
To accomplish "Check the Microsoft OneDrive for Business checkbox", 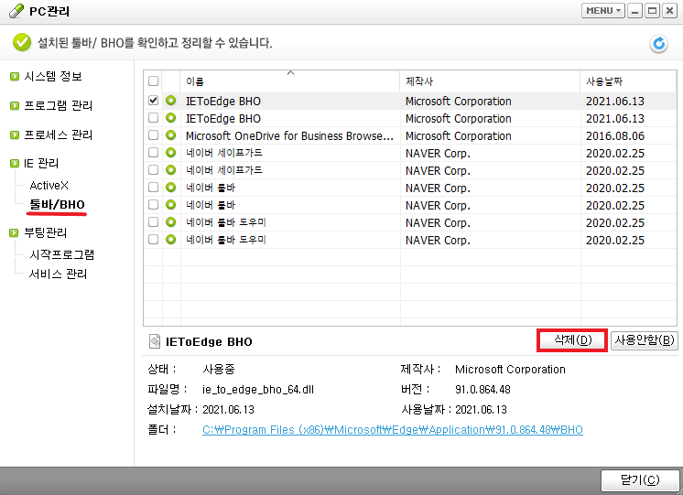I will (153, 135).
